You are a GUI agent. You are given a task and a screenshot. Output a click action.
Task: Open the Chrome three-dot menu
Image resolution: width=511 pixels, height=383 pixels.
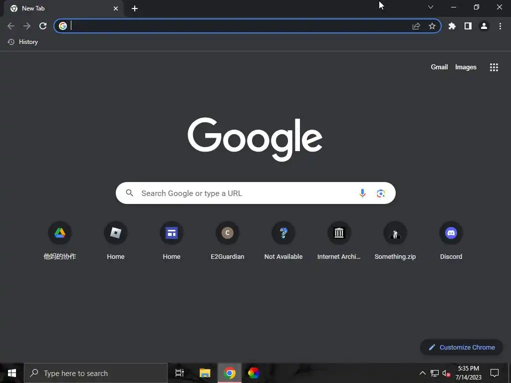500,26
